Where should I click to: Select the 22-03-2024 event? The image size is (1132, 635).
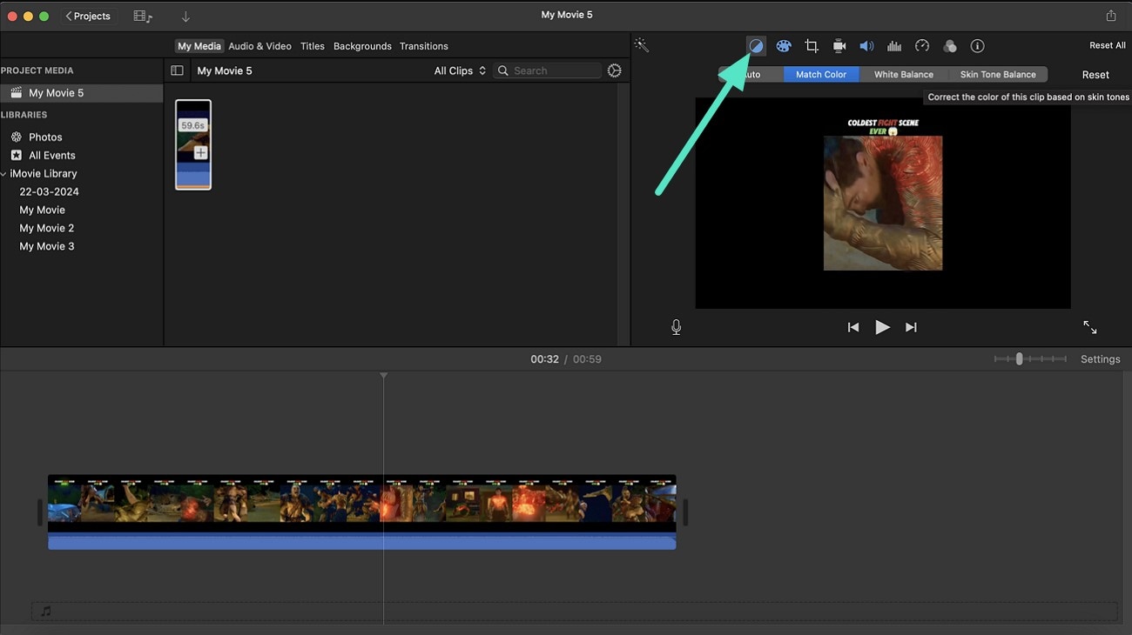tap(50, 191)
